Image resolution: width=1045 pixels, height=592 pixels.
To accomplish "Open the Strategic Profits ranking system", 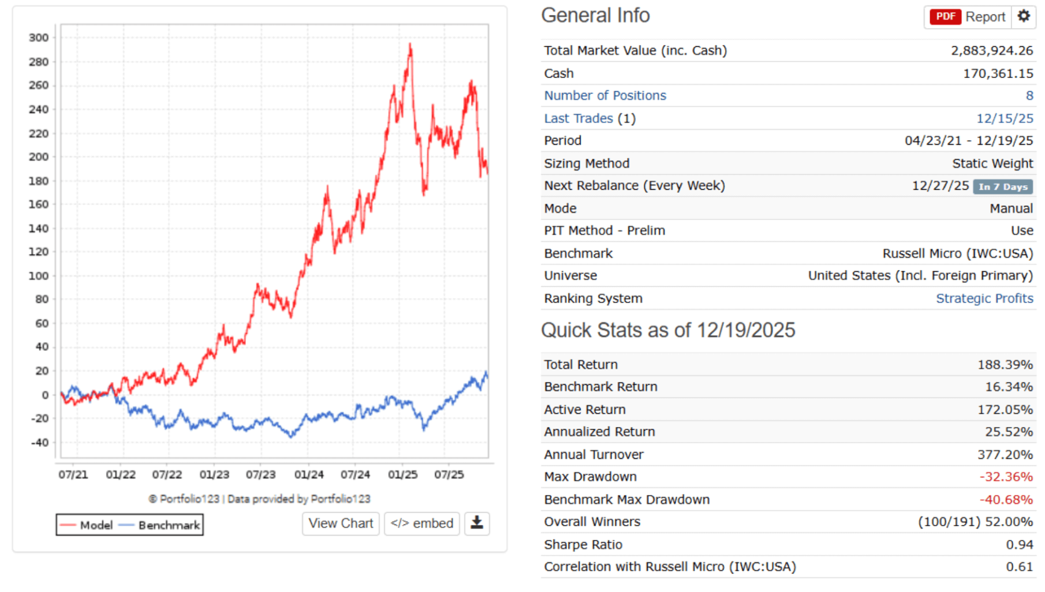I will coord(984,298).
